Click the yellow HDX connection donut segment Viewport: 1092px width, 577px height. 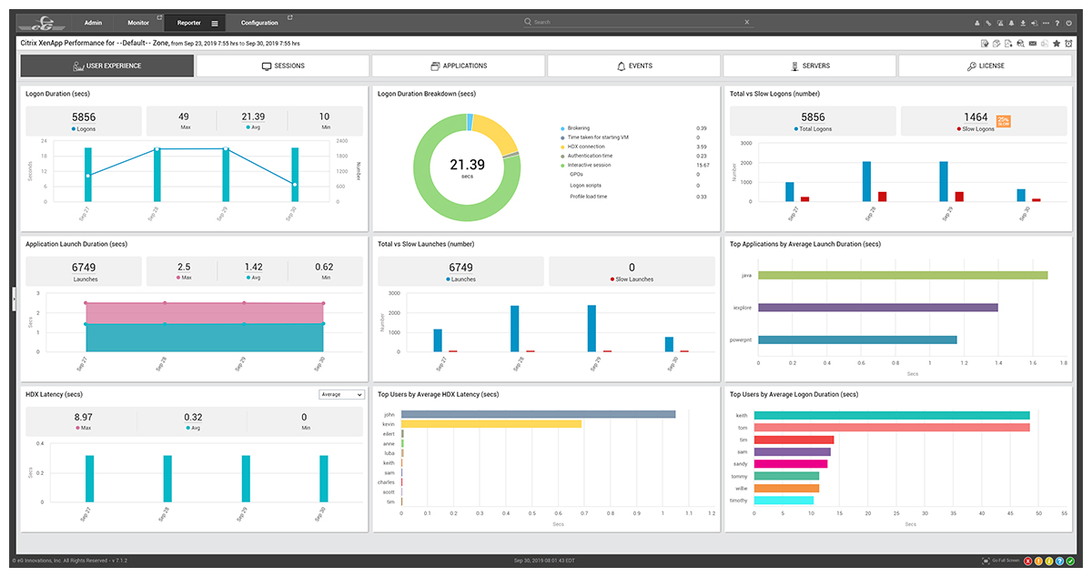click(x=496, y=131)
